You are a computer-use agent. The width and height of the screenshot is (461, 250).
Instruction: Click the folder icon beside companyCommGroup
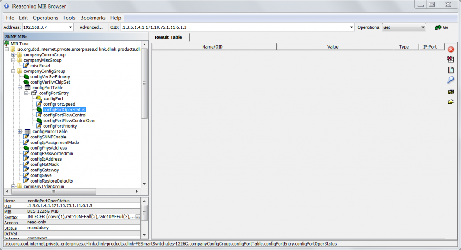[x=19, y=55]
